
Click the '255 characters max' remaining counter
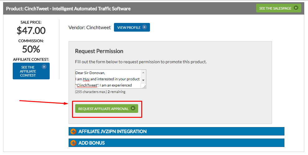[100, 92]
